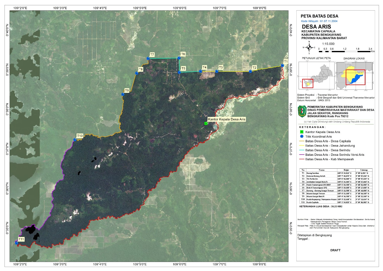Open the Diagram Lokasi inset map
The height and width of the screenshot is (271, 383).
click(x=354, y=76)
